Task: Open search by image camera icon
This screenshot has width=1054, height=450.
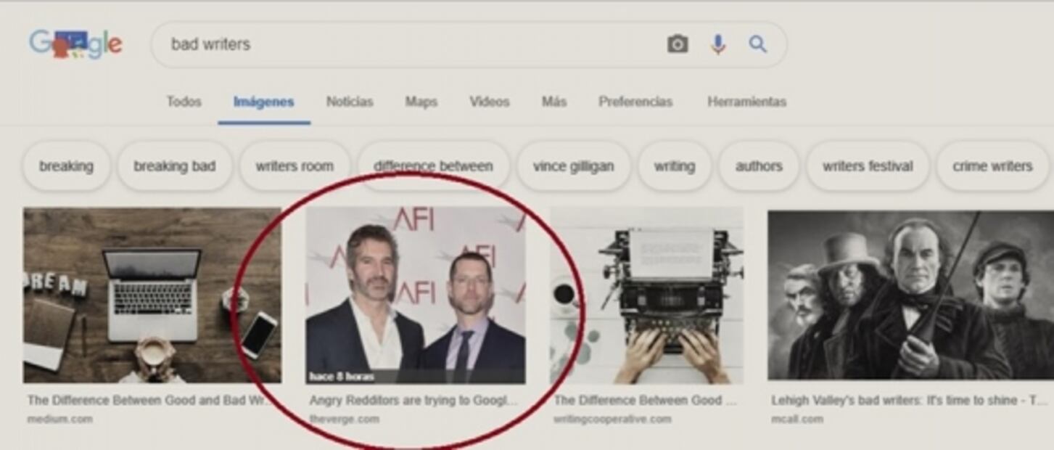Action: tap(677, 44)
